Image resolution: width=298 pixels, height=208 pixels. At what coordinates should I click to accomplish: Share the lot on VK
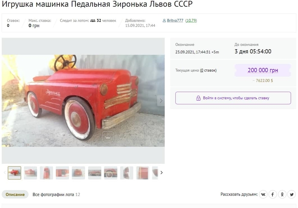[x=263, y=194]
